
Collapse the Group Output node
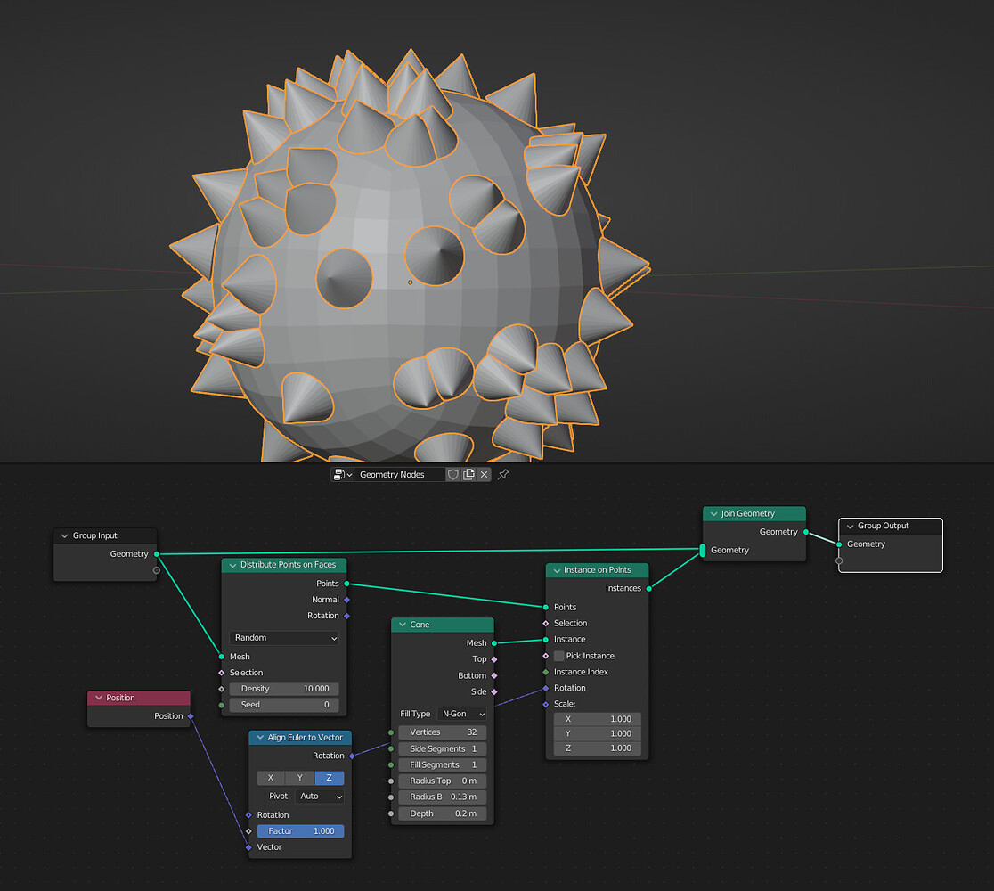tap(850, 526)
